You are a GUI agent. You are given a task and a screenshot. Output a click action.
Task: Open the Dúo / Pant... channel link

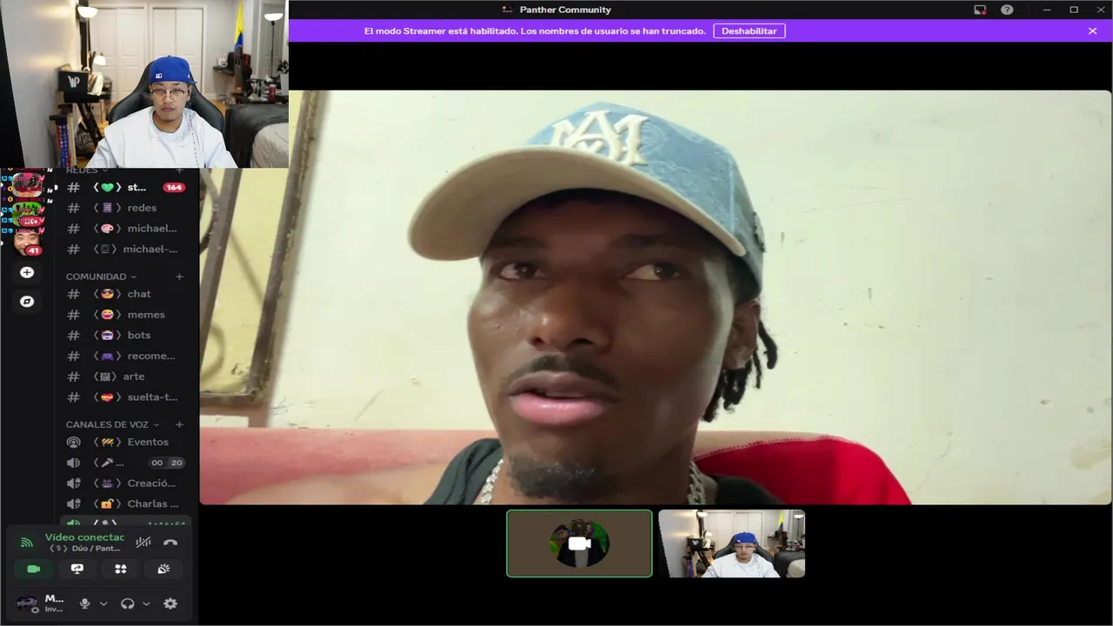click(85, 549)
